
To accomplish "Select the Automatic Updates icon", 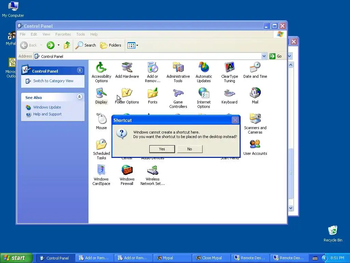I will point(204,72).
